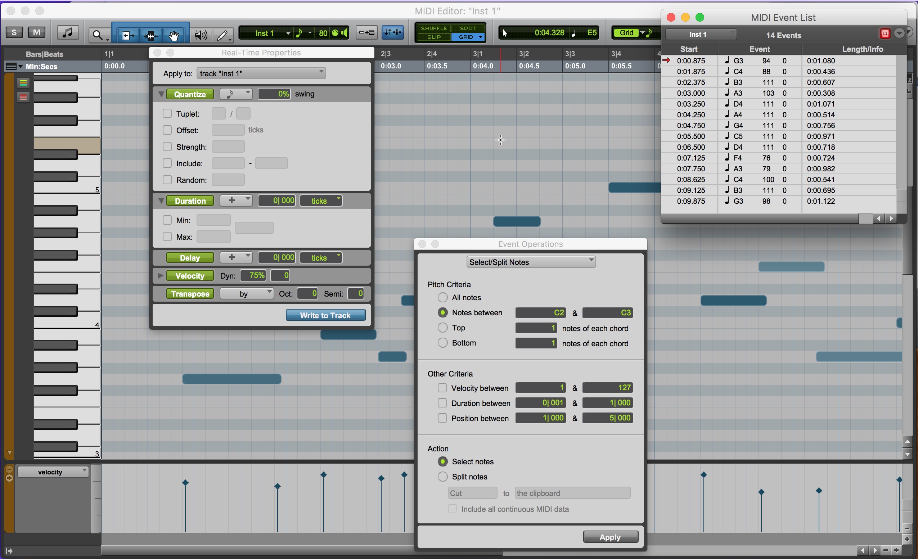918x559 pixels.
Task: Enable the Tuplet checkbox in Quantize
Action: tap(167, 113)
